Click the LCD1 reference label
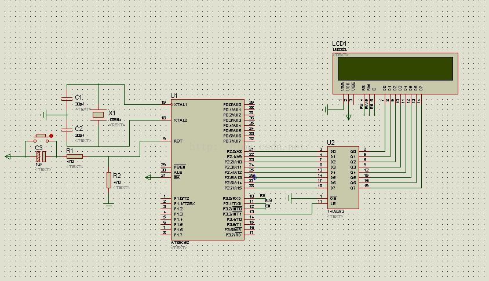The height and width of the screenshot is (281, 489). tap(340, 43)
